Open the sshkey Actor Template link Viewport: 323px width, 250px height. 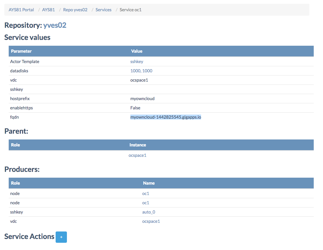pos(137,62)
